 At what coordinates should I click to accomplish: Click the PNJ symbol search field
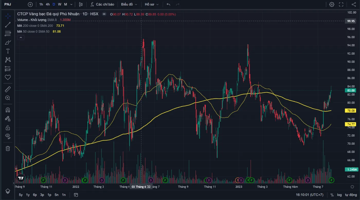point(8,4)
